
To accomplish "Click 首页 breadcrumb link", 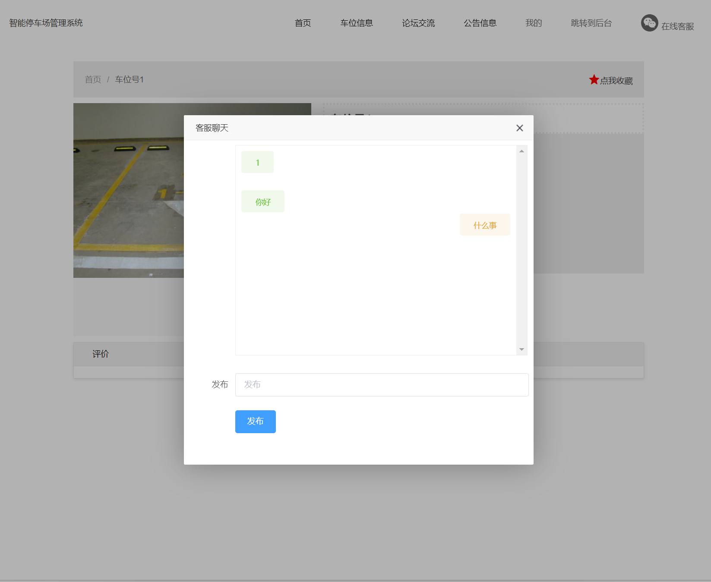I will pos(93,79).
